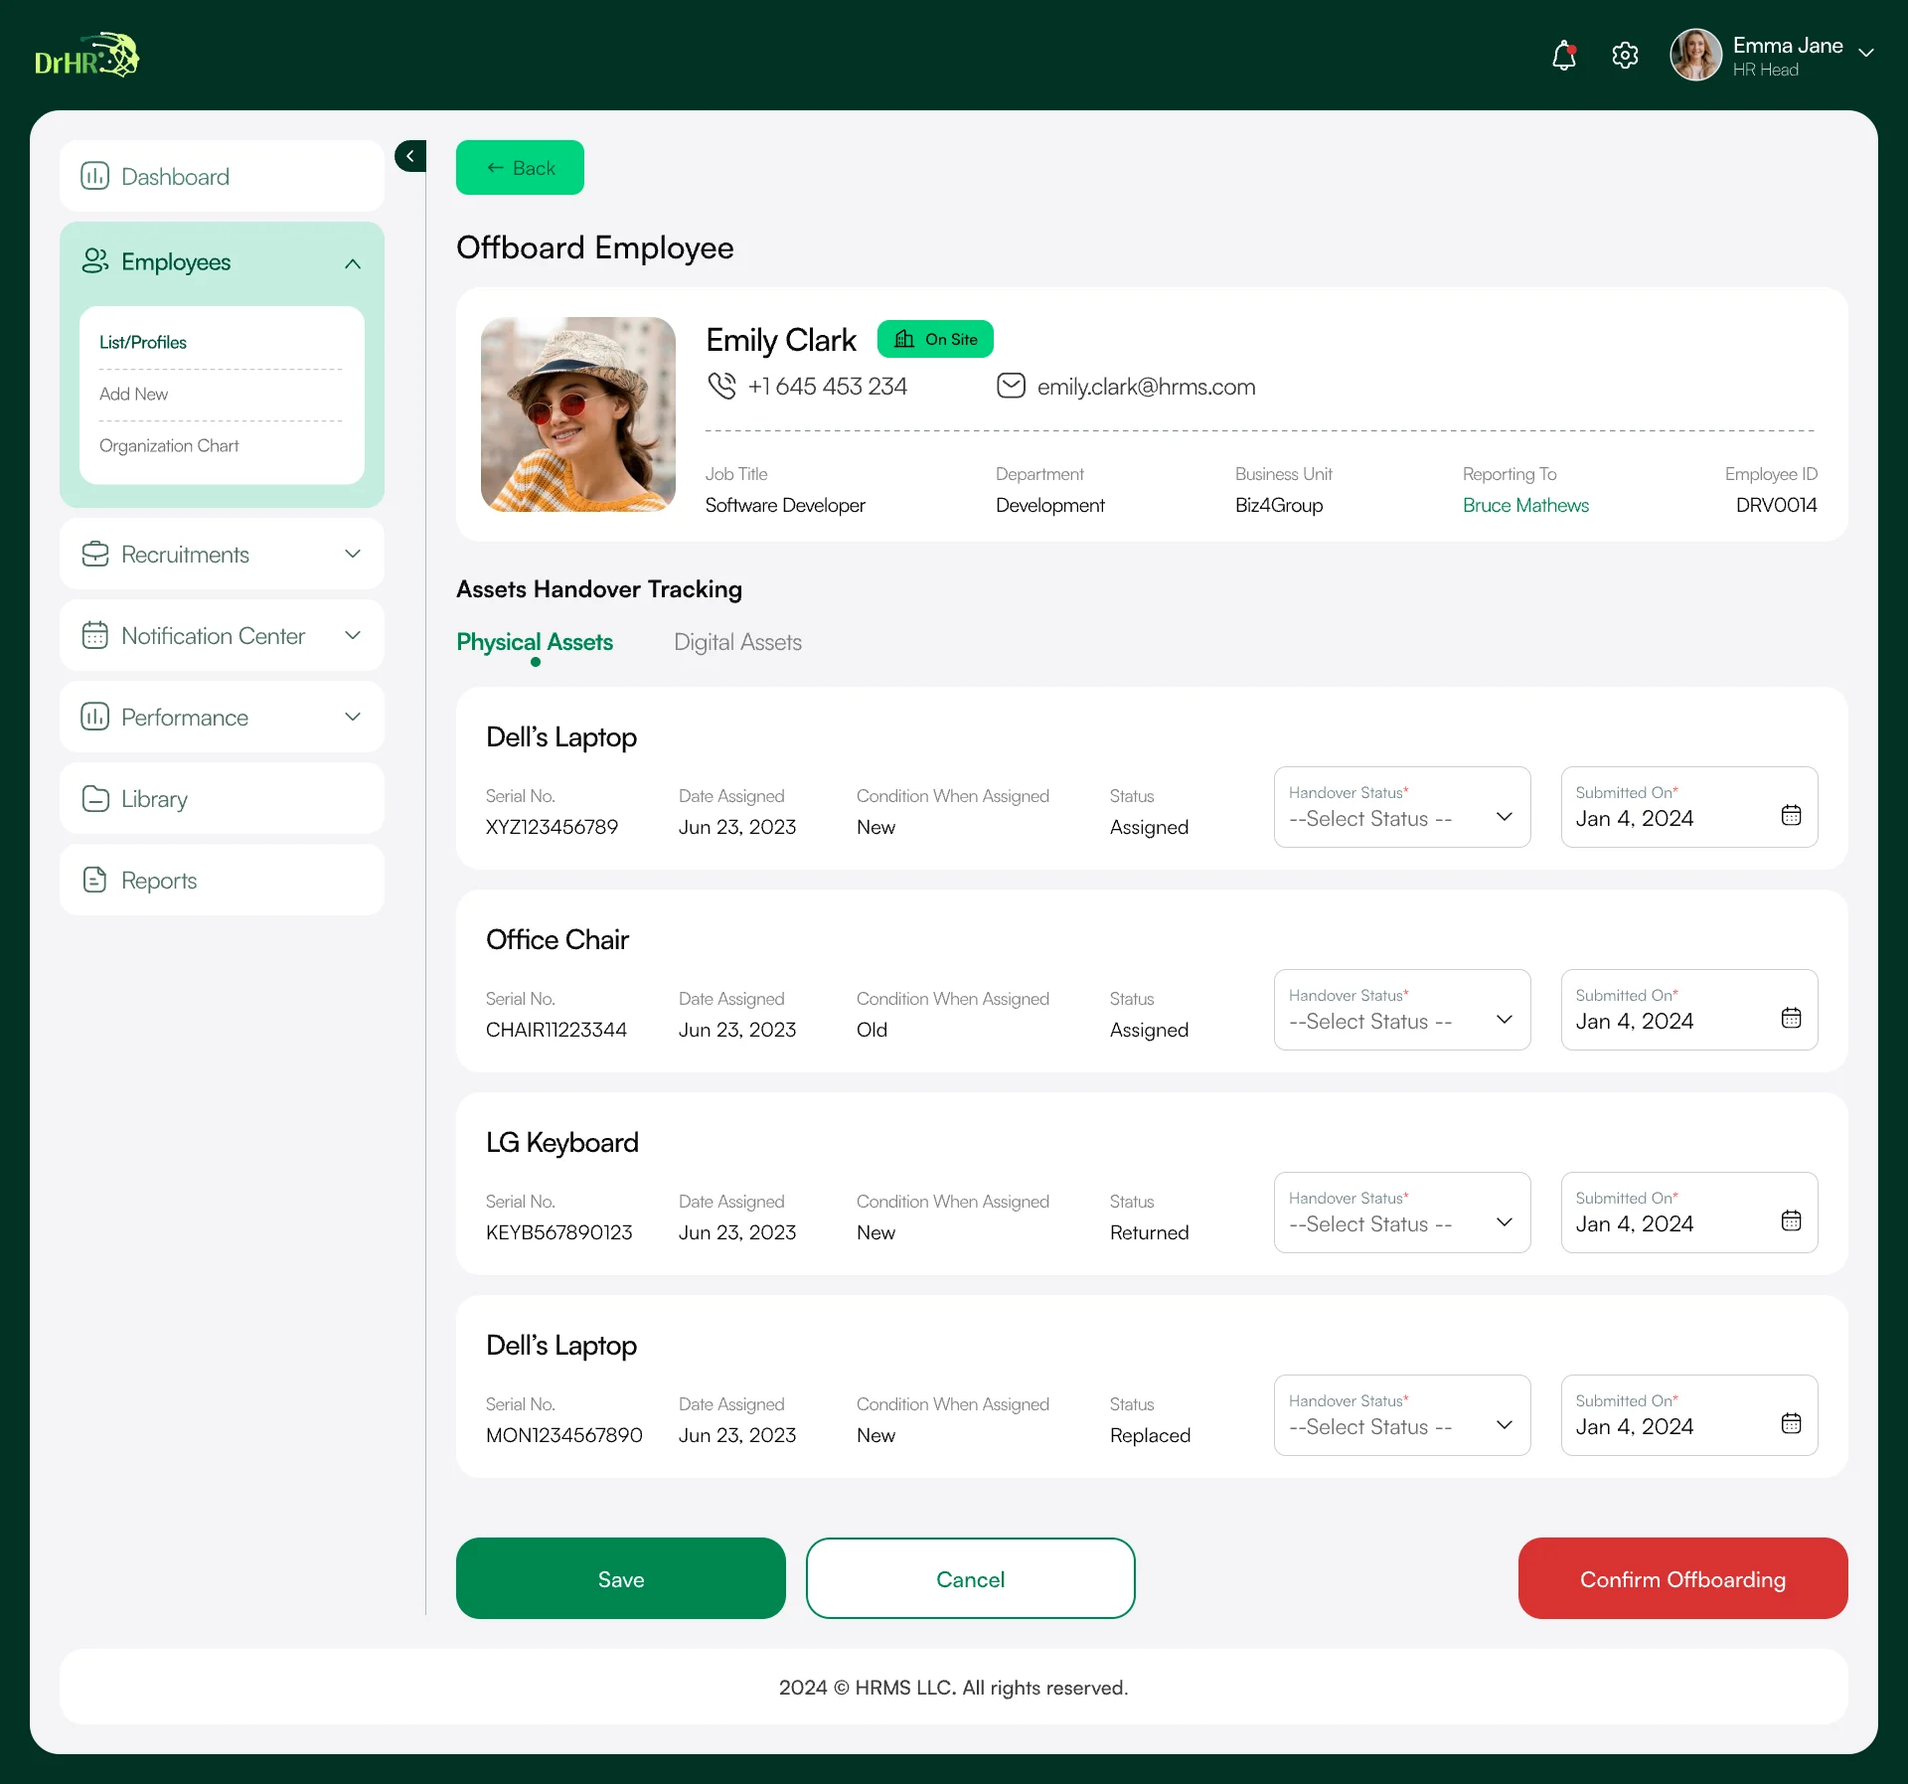Switch to the Digital Assets tab
This screenshot has width=1908, height=1784.
tap(737, 642)
